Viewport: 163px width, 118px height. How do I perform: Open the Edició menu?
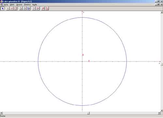(x=12, y=5)
